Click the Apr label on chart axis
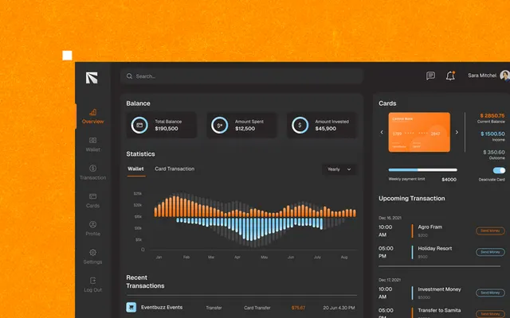This screenshot has height=318, width=510. click(237, 257)
